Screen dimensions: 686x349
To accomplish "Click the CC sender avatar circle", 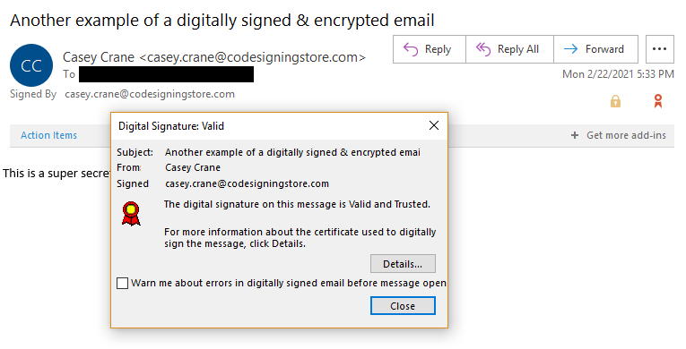I will (31, 65).
